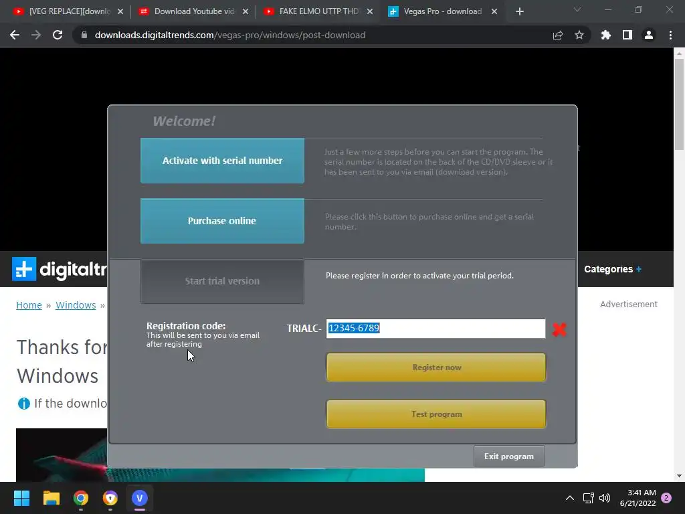Image resolution: width=685 pixels, height=514 pixels.
Task: Click the site lock security icon
Action: [x=84, y=35]
